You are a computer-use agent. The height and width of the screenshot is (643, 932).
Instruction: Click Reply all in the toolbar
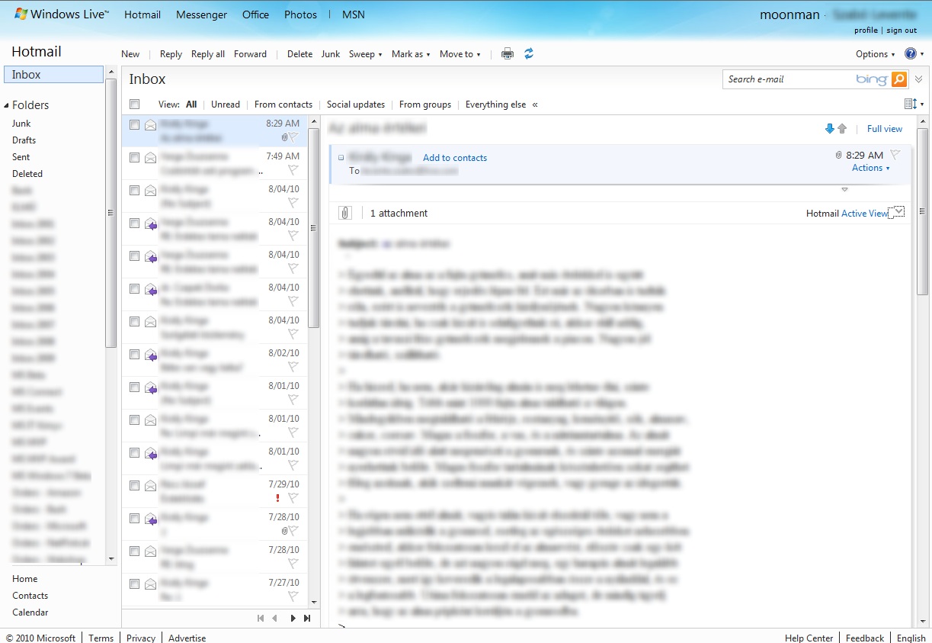tap(208, 54)
